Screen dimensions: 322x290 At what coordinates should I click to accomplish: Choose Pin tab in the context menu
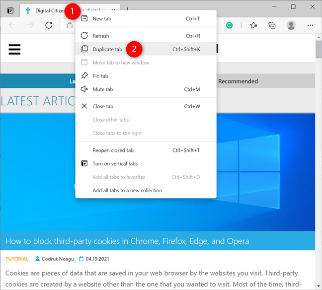[x=146, y=76]
